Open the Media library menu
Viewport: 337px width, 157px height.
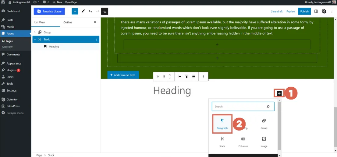coord(11,27)
